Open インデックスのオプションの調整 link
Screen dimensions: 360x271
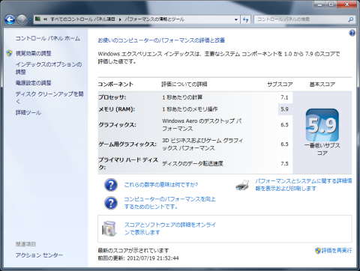(49, 68)
